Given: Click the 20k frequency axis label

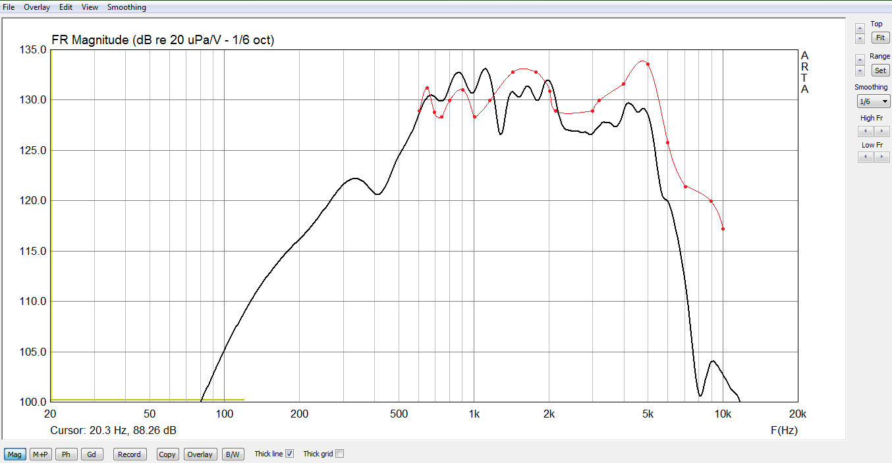Looking at the screenshot, I should pyautogui.click(x=798, y=414).
